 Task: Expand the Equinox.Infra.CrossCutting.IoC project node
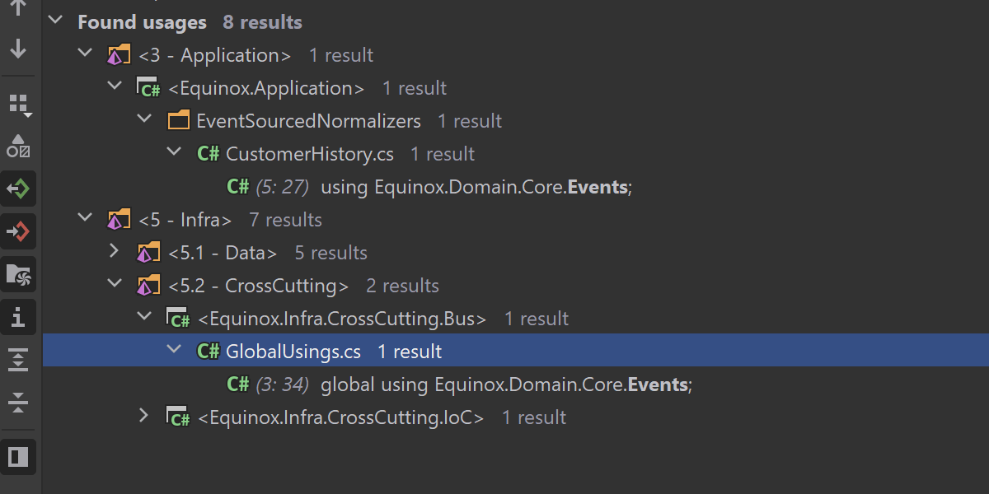(x=143, y=417)
